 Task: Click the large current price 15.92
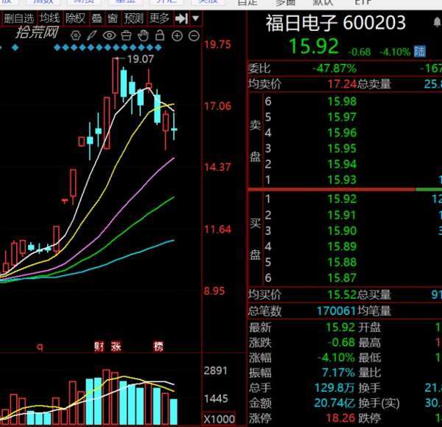[x=314, y=46]
